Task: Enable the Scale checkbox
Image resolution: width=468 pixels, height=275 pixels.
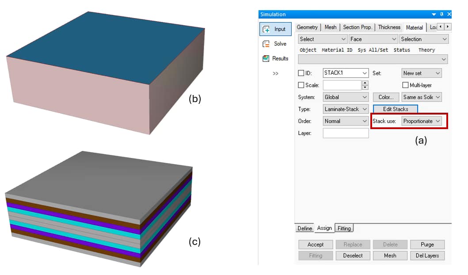Action: tap(301, 85)
